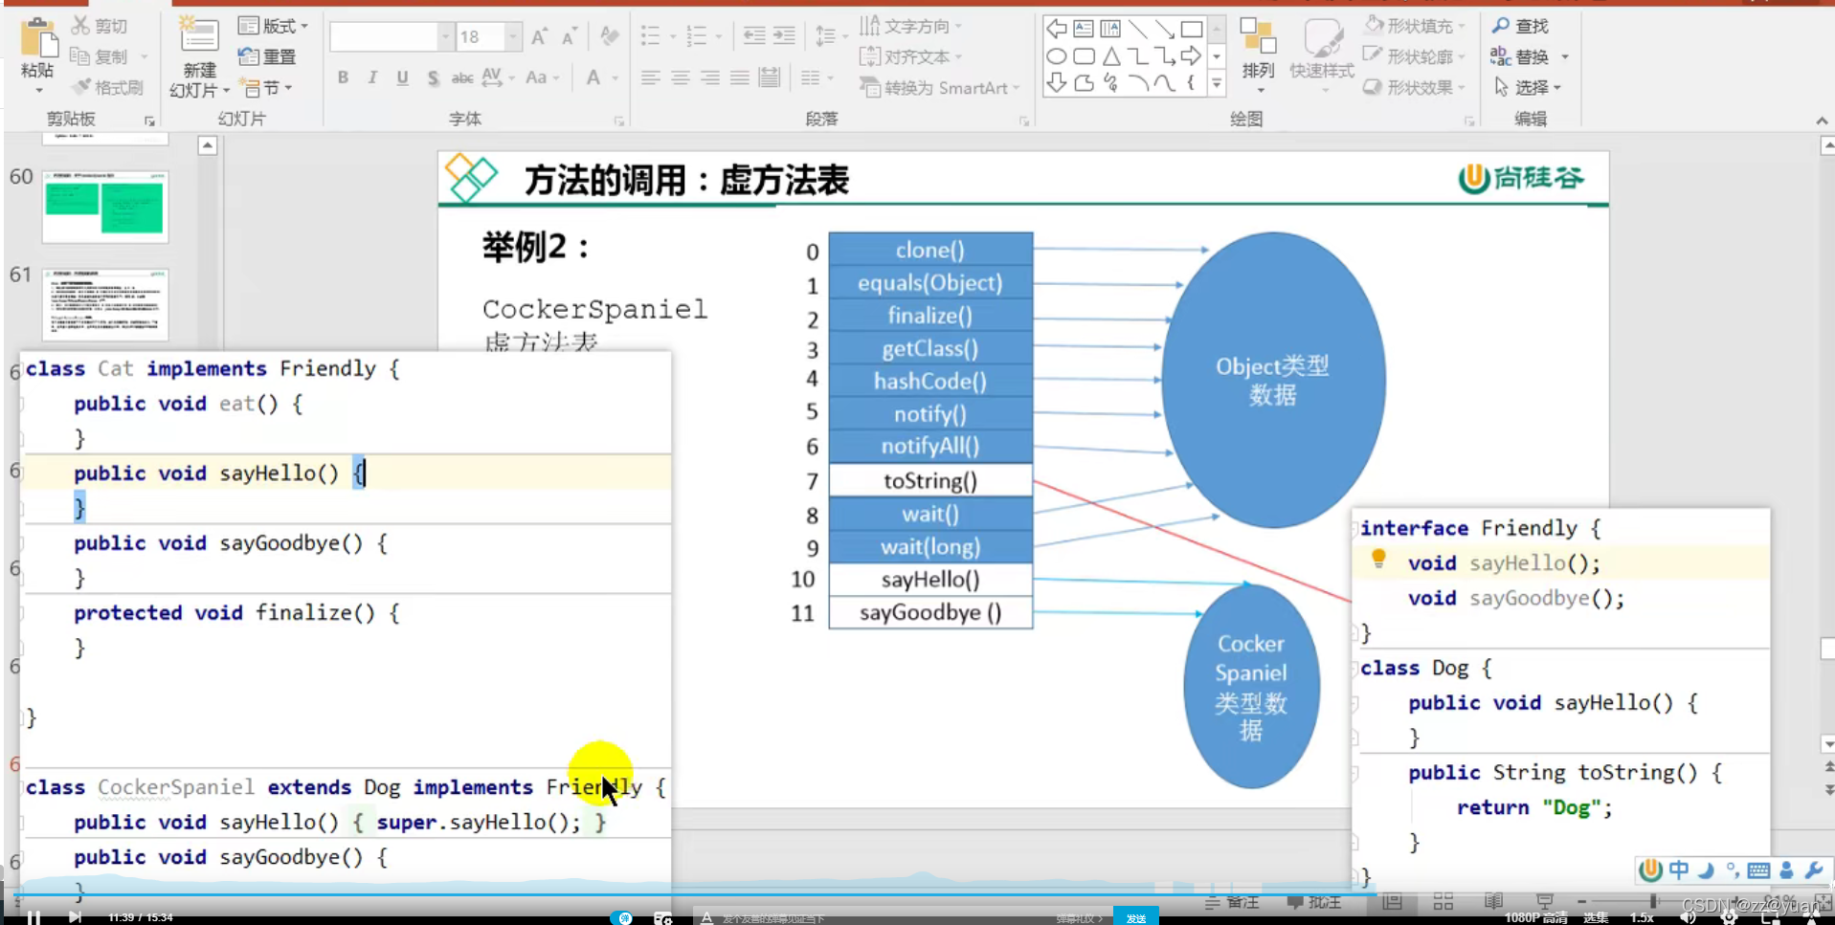Viewport: 1835px width, 925px height.
Task: Open the Shape Effects (形状效果) dropdown
Action: [x=1415, y=87]
